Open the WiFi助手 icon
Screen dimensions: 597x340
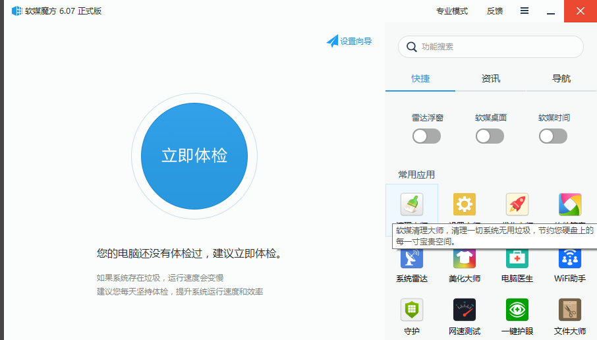pyautogui.click(x=569, y=258)
